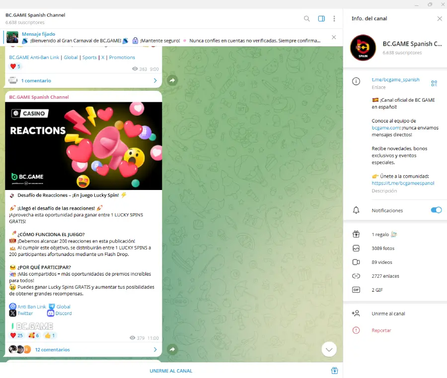Open shared photos via the photos icon
This screenshot has width=447, height=378.
[356, 248]
